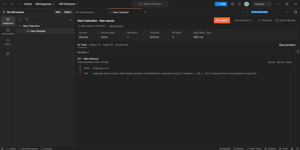Open Runner in the status bar
The image size is (300, 150).
[x=238, y=149]
